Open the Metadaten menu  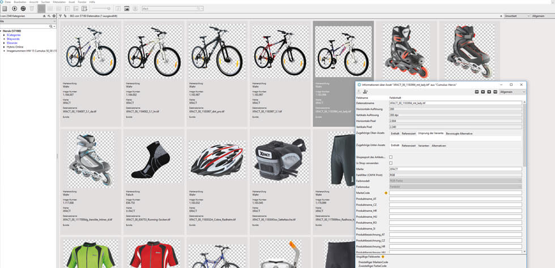[x=59, y=2]
